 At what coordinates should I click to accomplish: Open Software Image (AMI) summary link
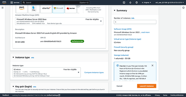pos(123,29)
